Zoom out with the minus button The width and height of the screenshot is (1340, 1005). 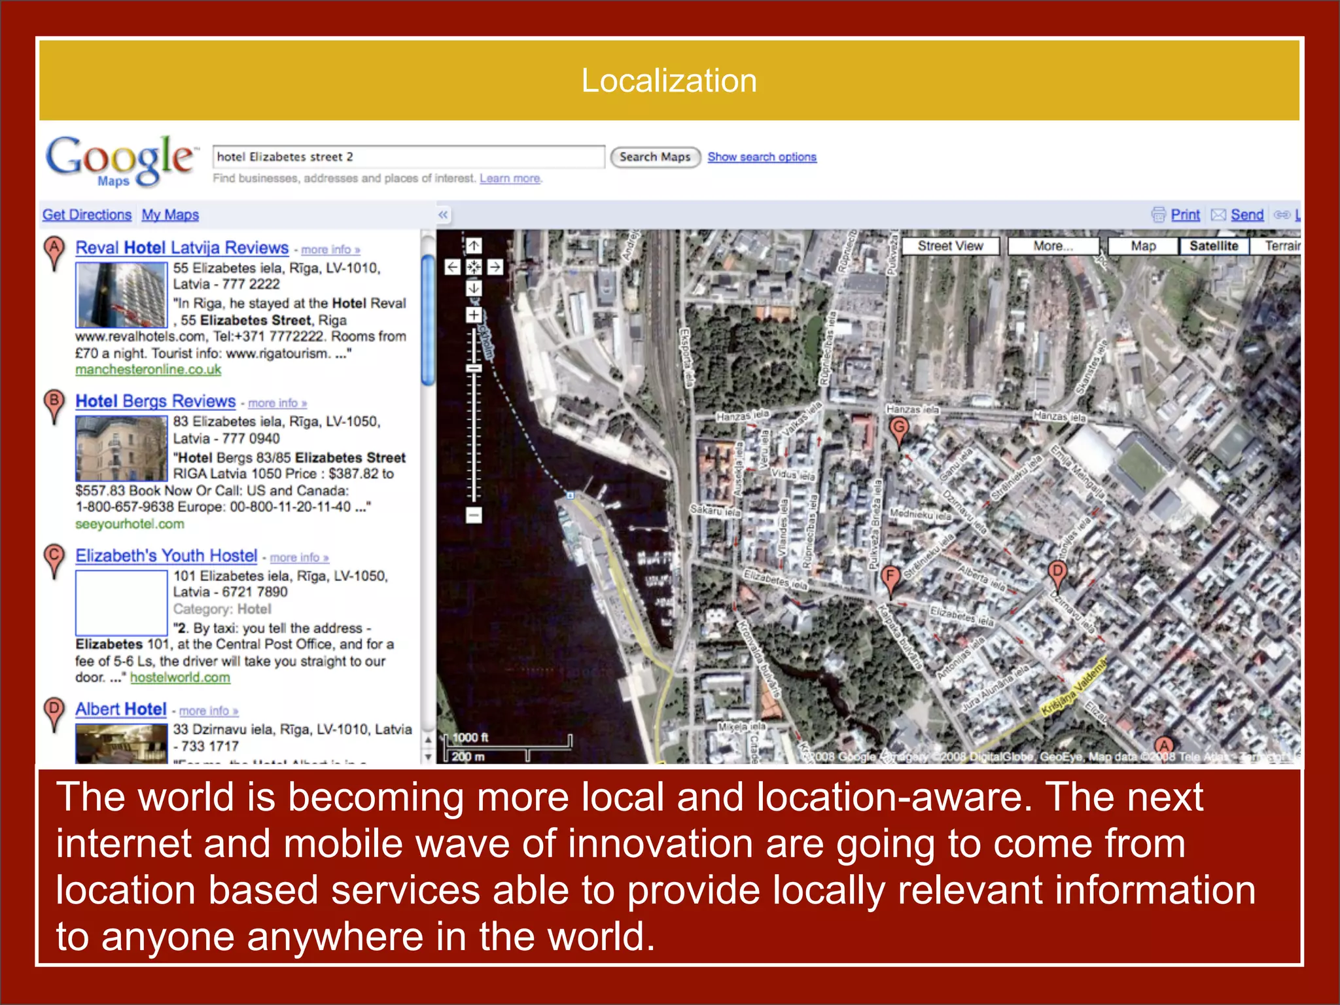point(474,515)
